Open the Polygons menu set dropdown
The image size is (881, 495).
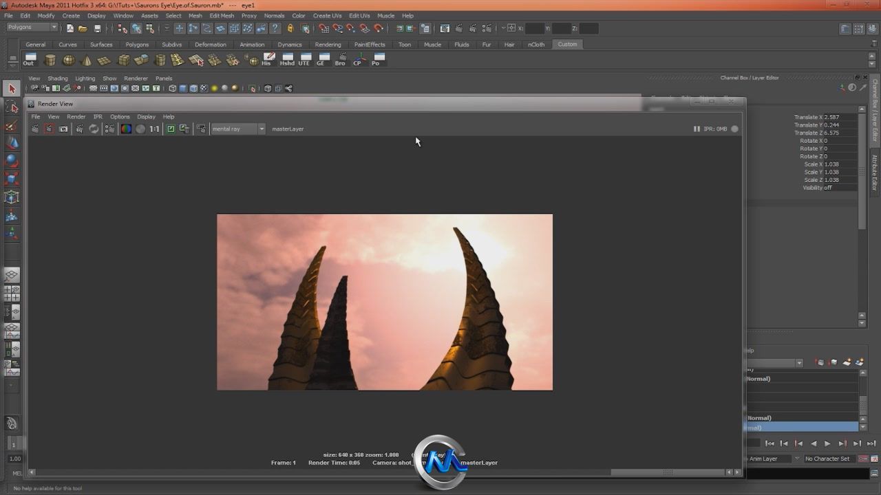click(32, 27)
